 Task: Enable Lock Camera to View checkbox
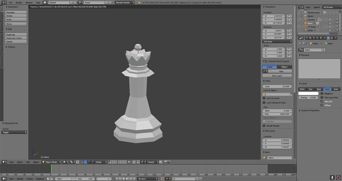(x=264, y=103)
